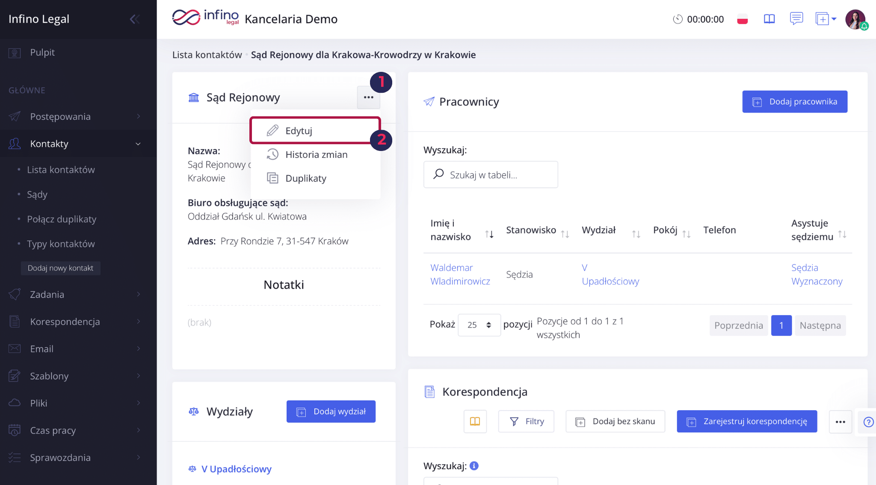Expand the Pliki sidebar section
876x485 pixels.
click(x=78, y=403)
